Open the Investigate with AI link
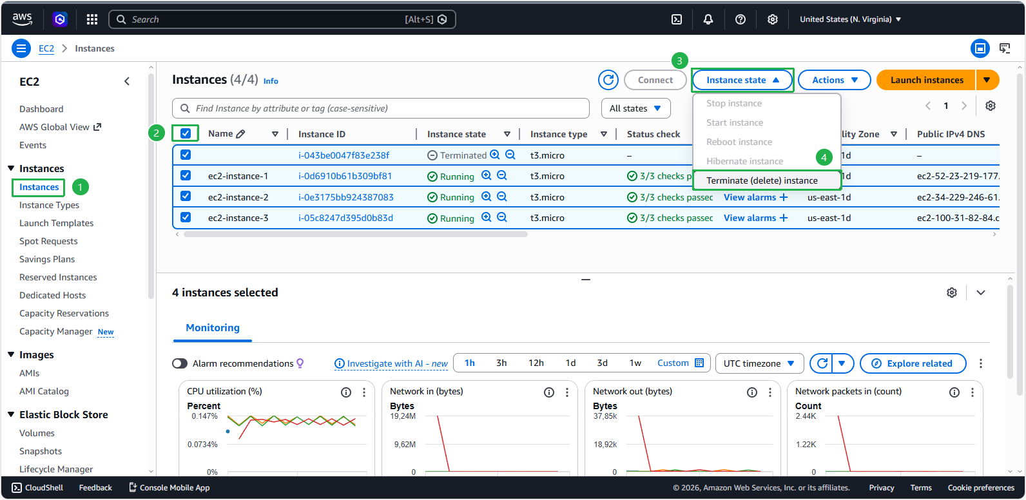This screenshot has height=500, width=1026. (391, 363)
